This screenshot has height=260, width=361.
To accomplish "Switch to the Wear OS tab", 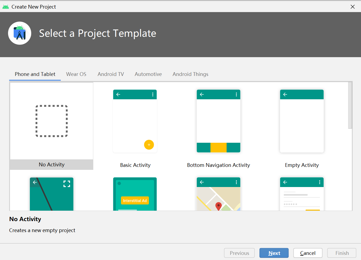I will pyautogui.click(x=76, y=74).
